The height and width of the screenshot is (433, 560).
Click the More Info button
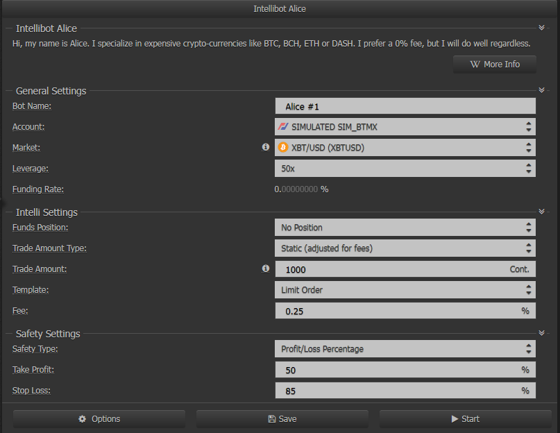[495, 65]
